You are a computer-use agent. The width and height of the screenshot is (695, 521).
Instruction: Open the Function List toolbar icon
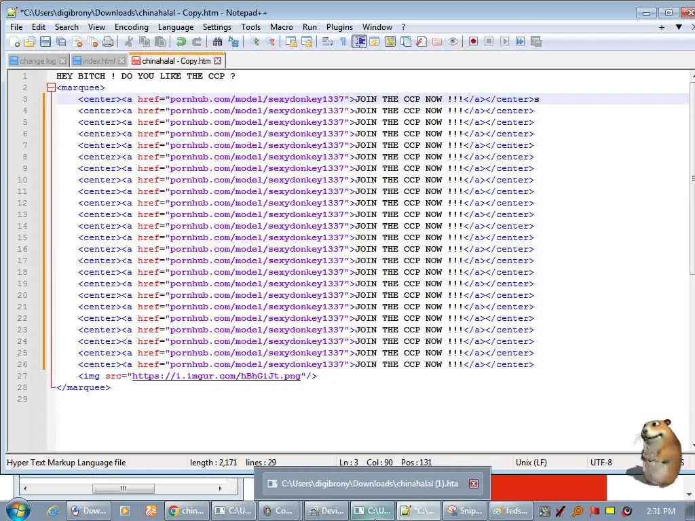[421, 41]
